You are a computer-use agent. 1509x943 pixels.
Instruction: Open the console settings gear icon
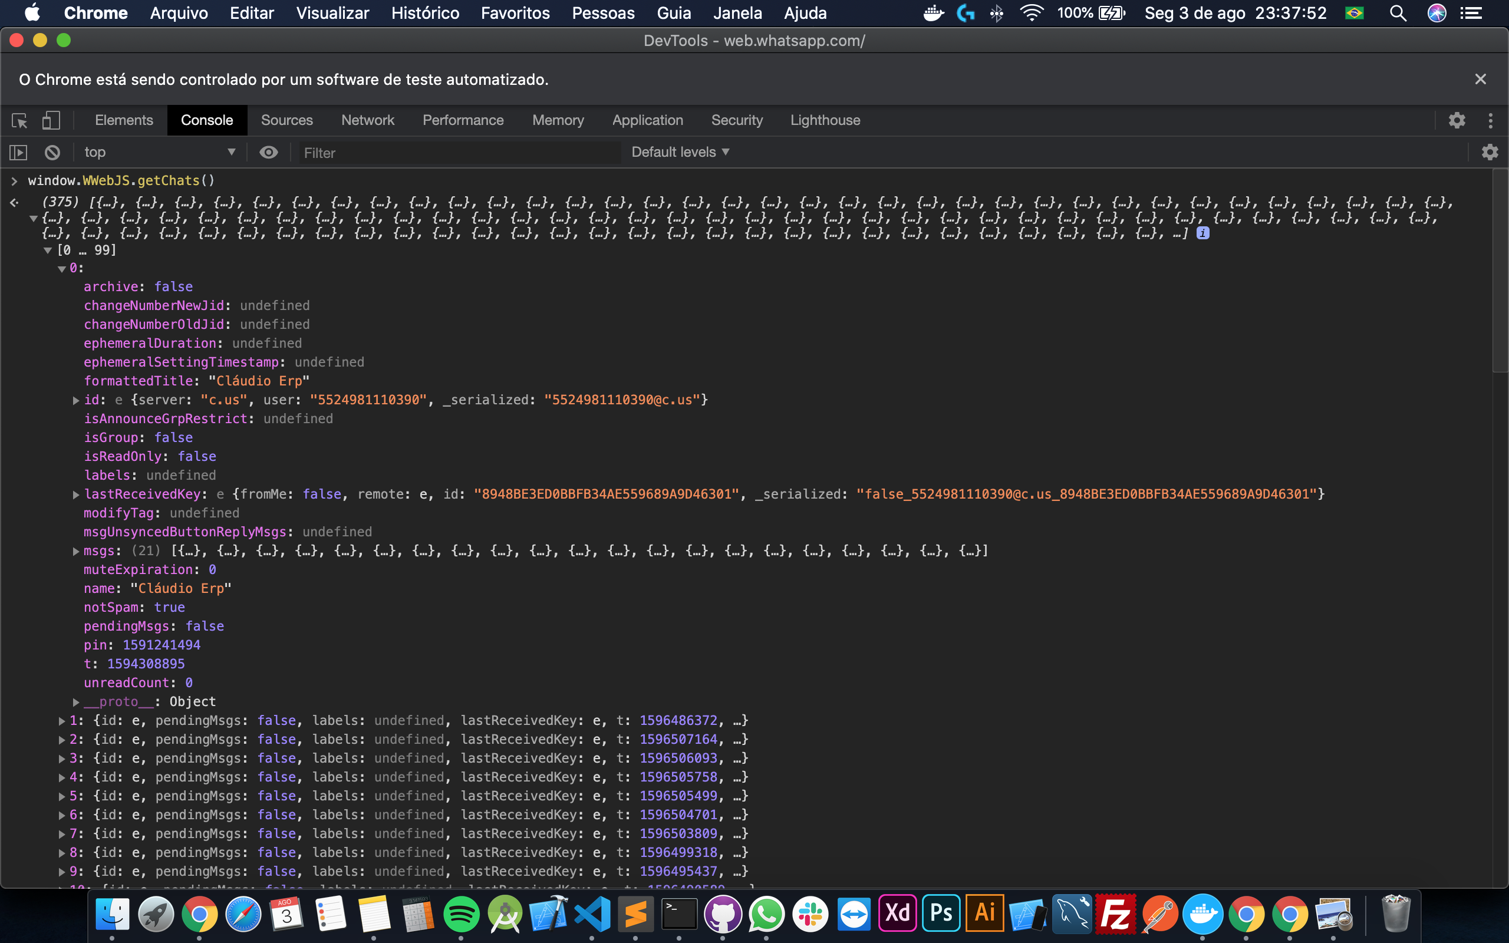click(x=1490, y=152)
